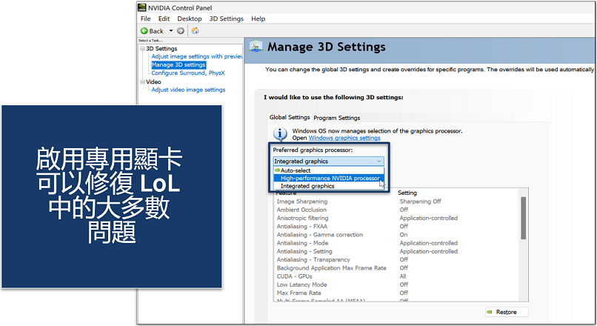Switch to the Program Settings tab
This screenshot has height=326, width=597.
point(336,117)
